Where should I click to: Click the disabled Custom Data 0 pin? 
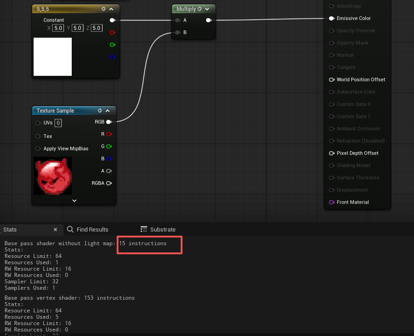(332, 104)
